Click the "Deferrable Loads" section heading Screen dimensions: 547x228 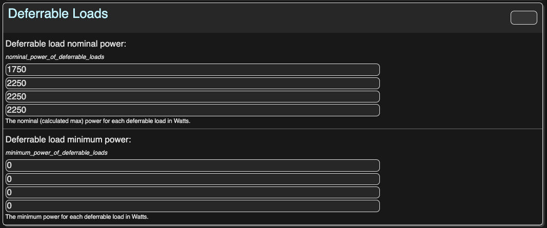pos(58,14)
